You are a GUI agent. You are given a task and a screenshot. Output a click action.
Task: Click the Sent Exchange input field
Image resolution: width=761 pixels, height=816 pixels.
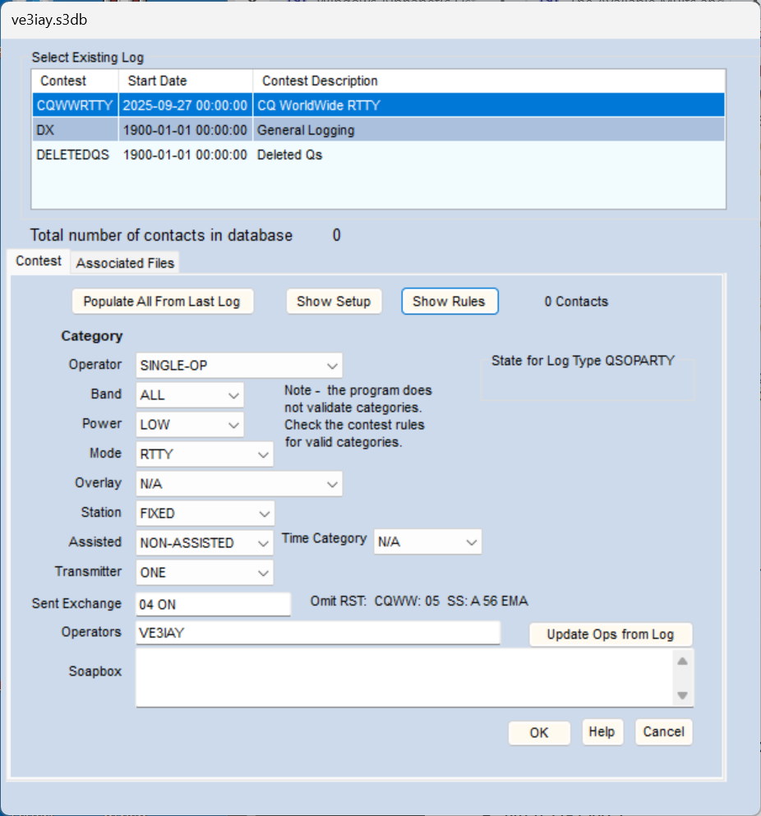(x=213, y=604)
